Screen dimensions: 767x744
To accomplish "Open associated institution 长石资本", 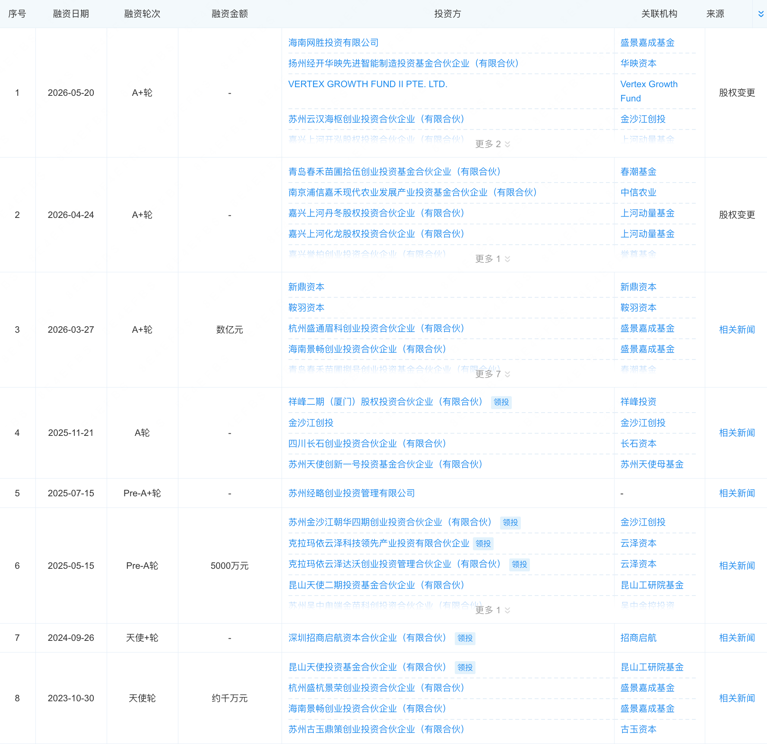I will (638, 444).
